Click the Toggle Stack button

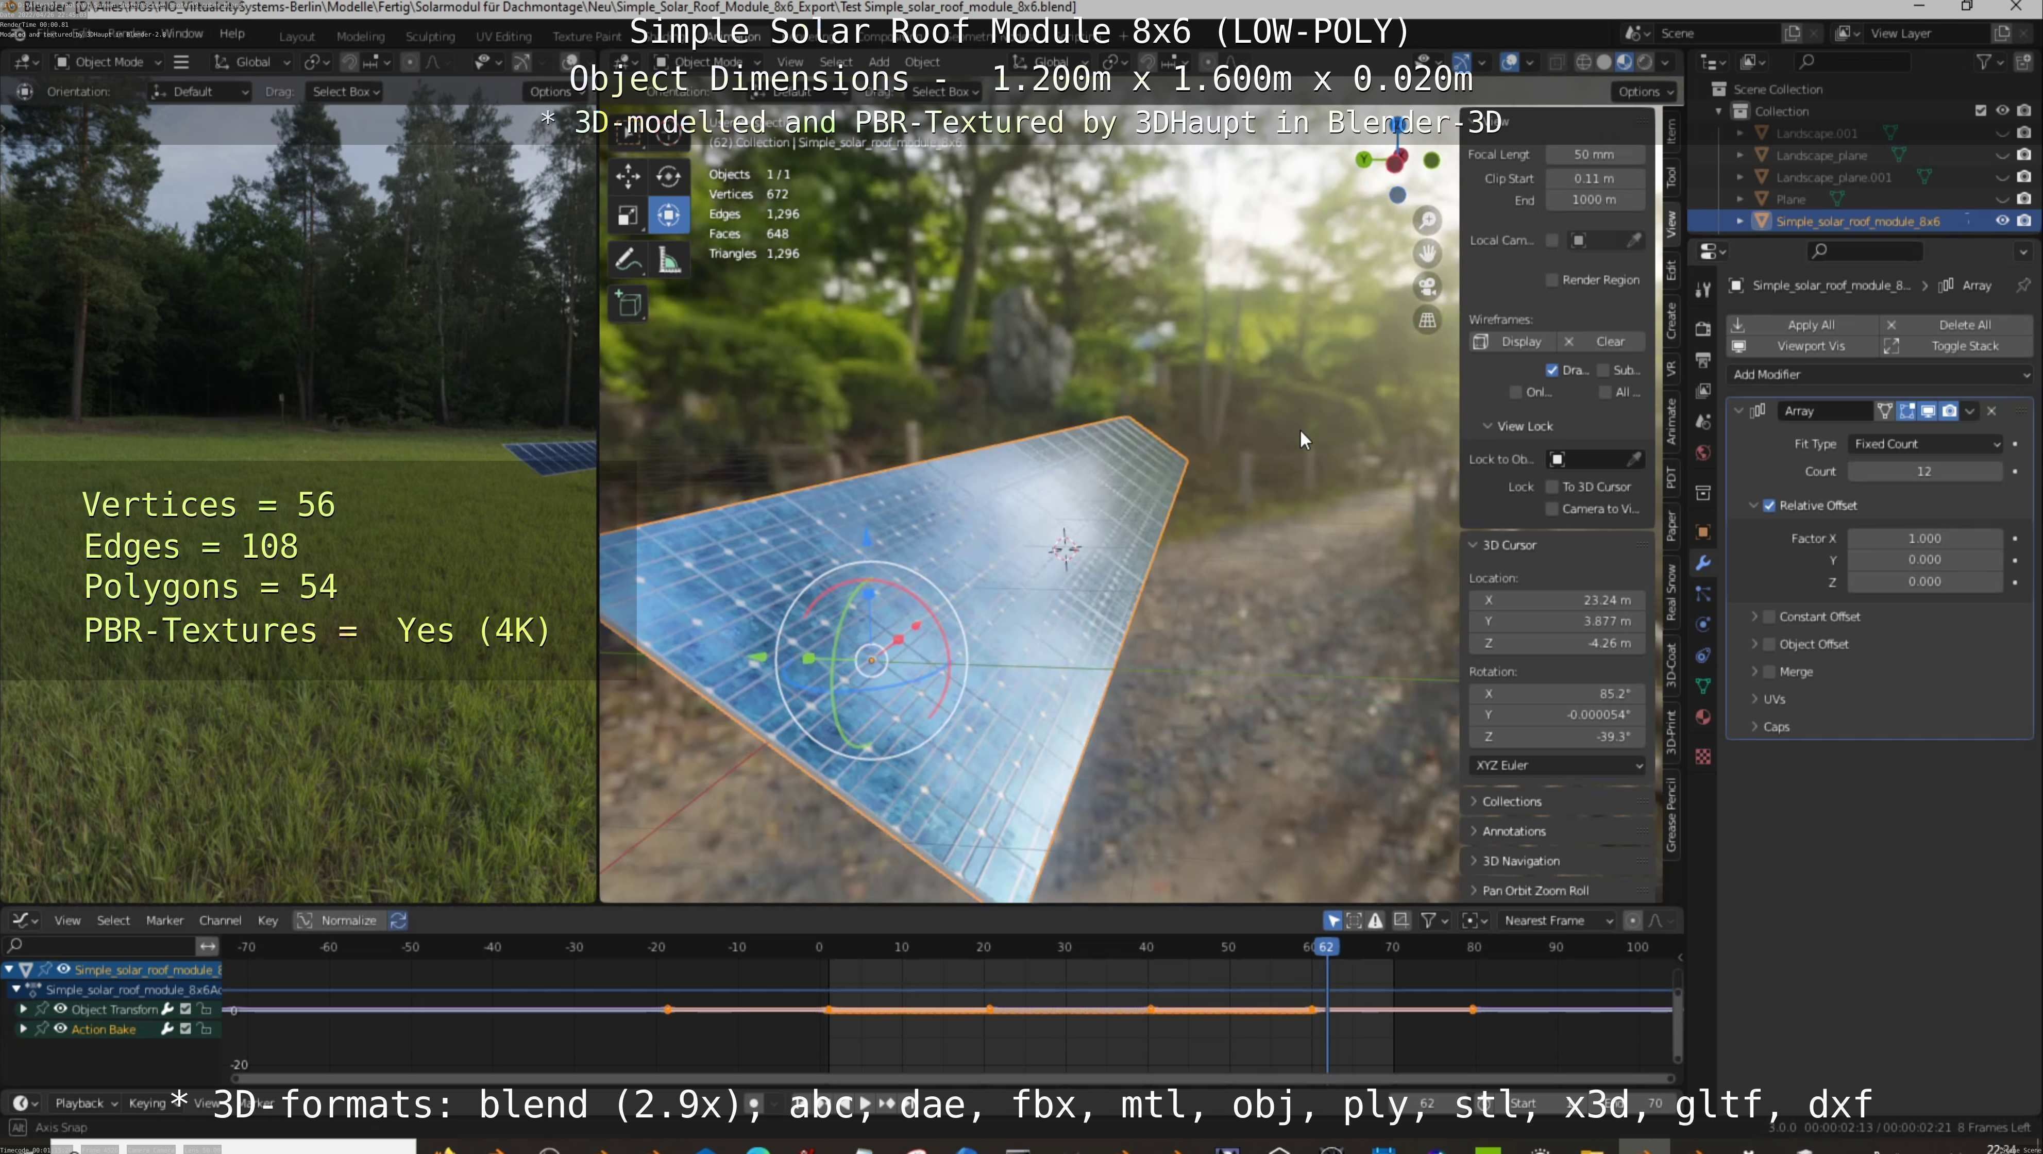point(1956,346)
